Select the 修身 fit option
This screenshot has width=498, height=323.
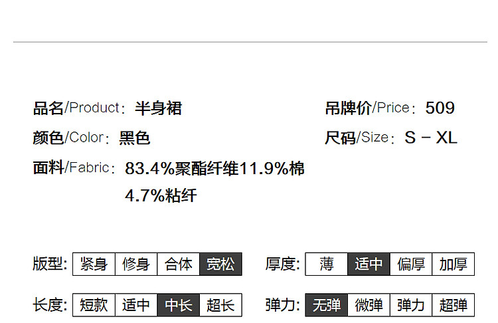(136, 264)
